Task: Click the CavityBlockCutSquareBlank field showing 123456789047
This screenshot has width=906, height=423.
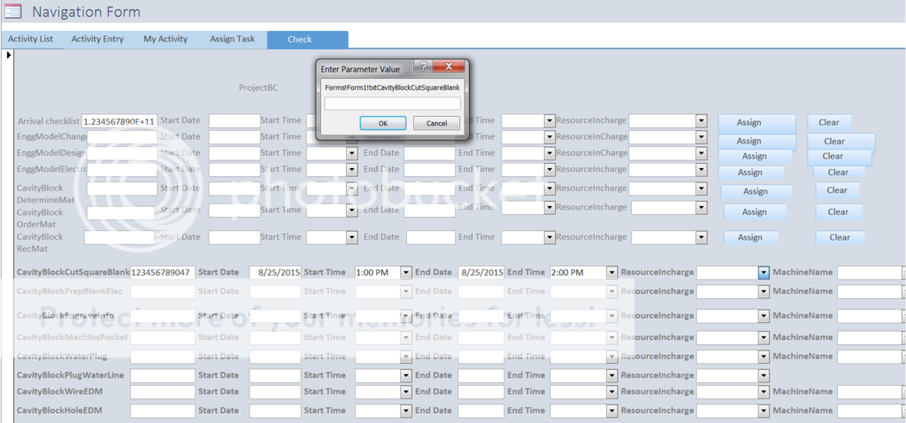Action: pyautogui.click(x=162, y=273)
